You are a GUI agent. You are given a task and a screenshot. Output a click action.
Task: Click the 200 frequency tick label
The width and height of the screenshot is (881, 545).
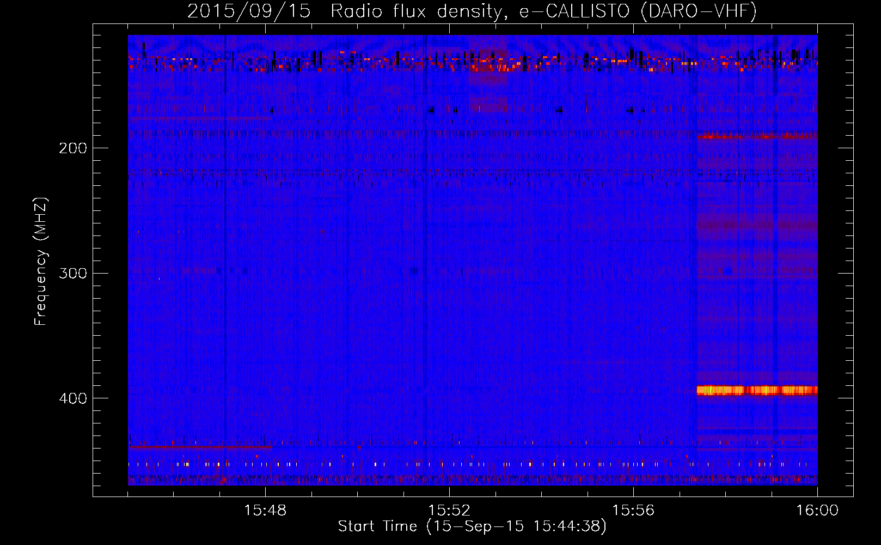(x=73, y=148)
